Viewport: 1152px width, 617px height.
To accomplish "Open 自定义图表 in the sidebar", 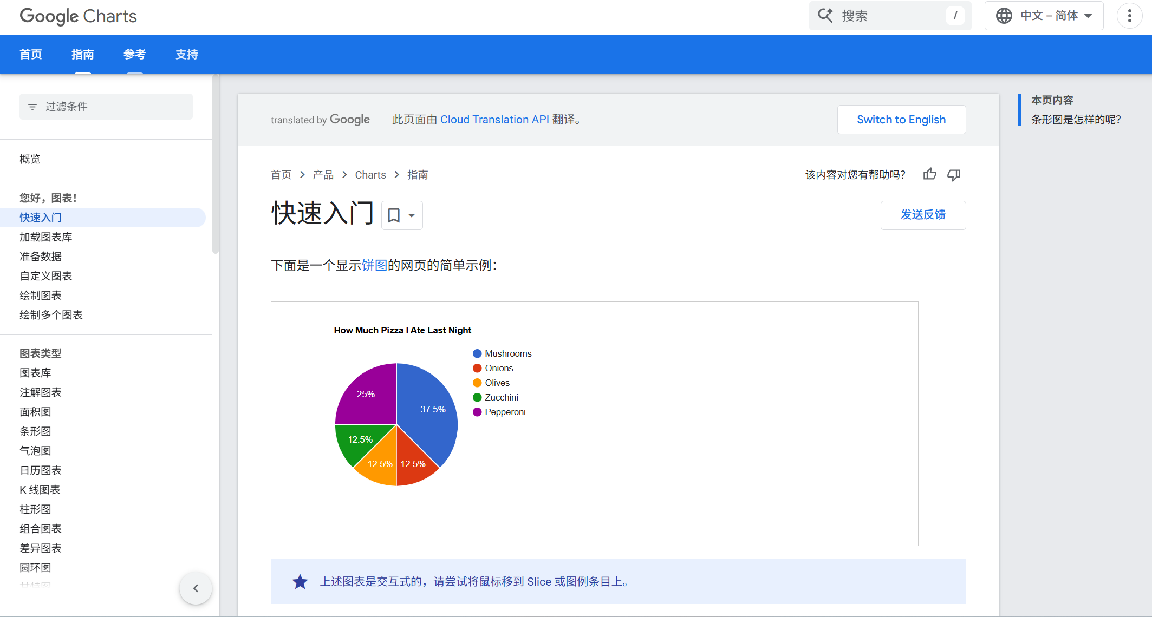I will coord(46,276).
